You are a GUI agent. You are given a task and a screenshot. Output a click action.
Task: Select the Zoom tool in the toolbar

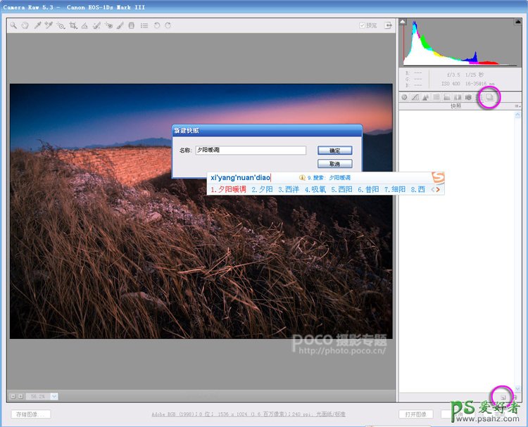point(13,25)
